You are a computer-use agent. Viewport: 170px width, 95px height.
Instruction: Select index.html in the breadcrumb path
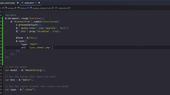click(63, 8)
